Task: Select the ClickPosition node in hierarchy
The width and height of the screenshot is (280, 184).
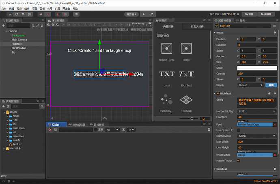Action: pyautogui.click(x=19, y=48)
